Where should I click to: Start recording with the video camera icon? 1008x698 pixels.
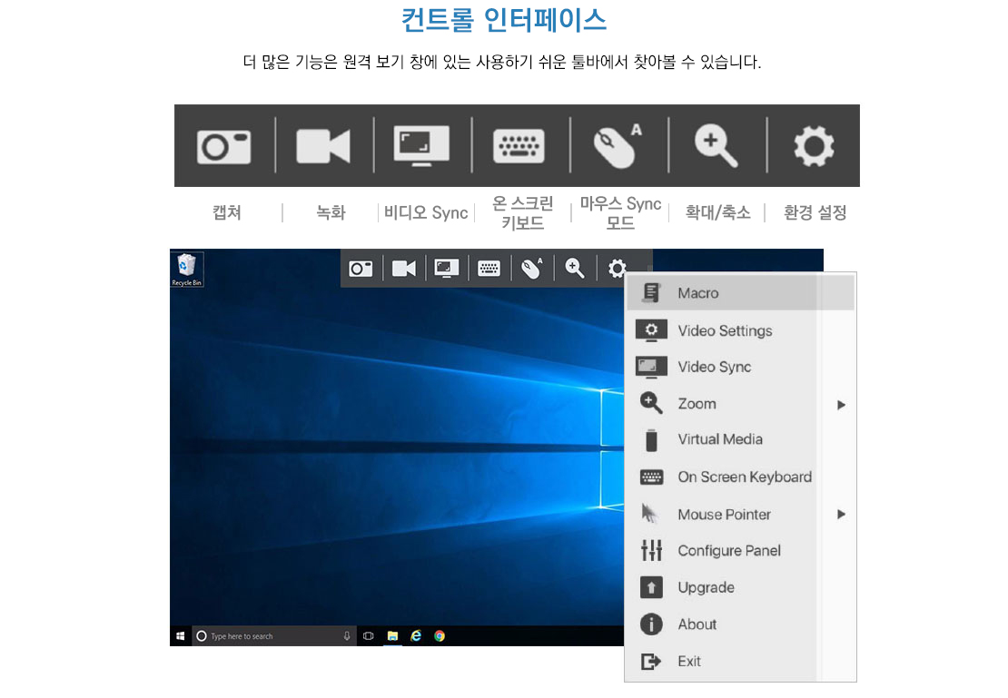(403, 269)
